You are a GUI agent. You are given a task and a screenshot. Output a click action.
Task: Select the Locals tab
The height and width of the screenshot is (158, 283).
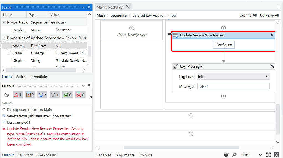7,77
